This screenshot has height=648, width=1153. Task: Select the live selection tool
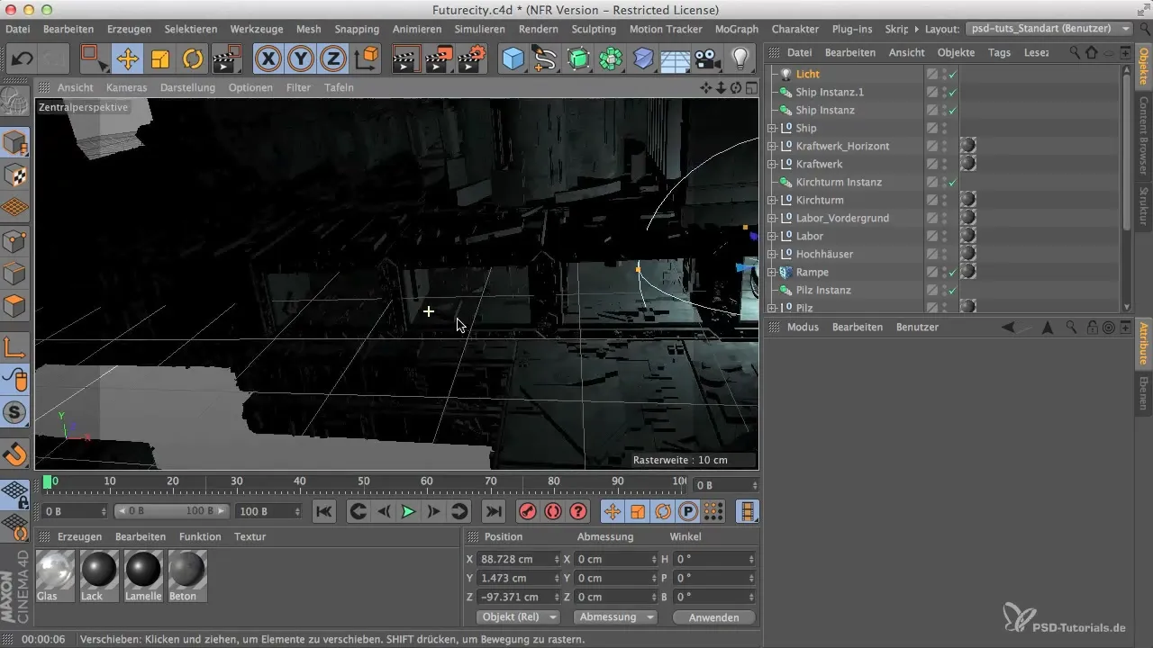point(94,60)
